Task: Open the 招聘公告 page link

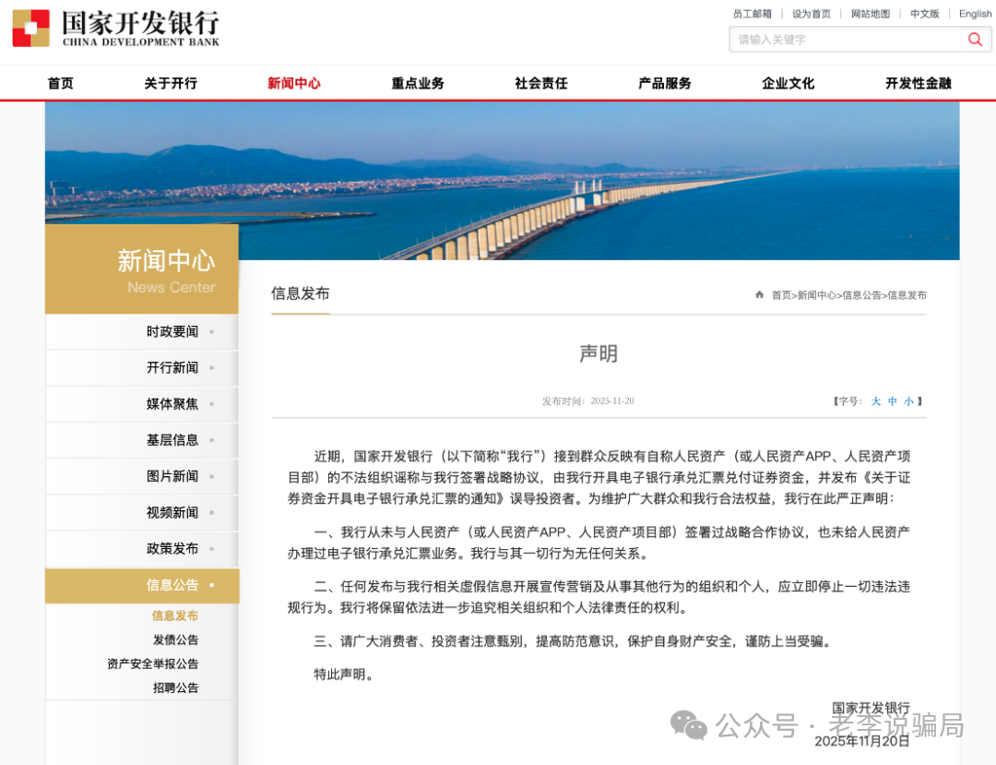Action: (176, 687)
